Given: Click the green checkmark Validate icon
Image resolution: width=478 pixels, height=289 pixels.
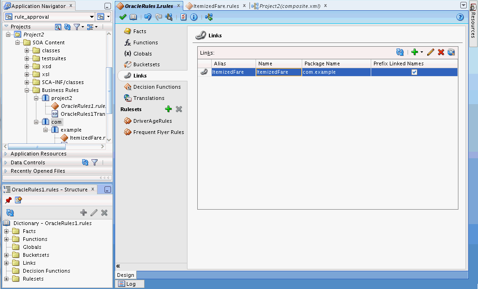Looking at the screenshot, I should click(x=123, y=17).
